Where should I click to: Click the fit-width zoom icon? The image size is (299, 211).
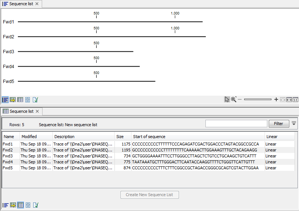(x=289, y=100)
